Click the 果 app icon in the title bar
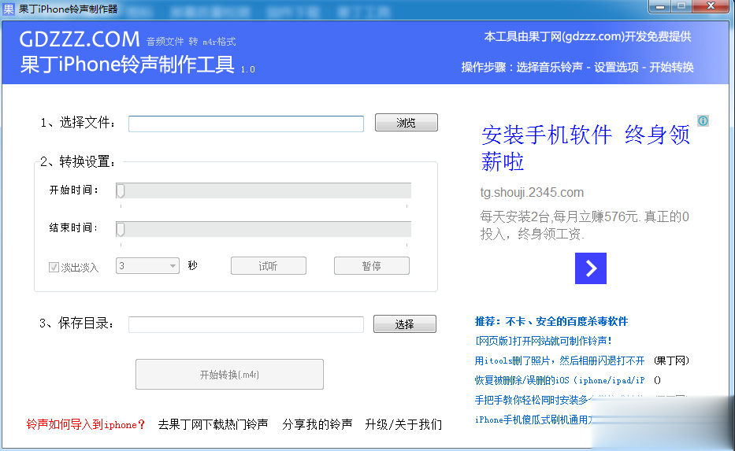 tap(9, 9)
